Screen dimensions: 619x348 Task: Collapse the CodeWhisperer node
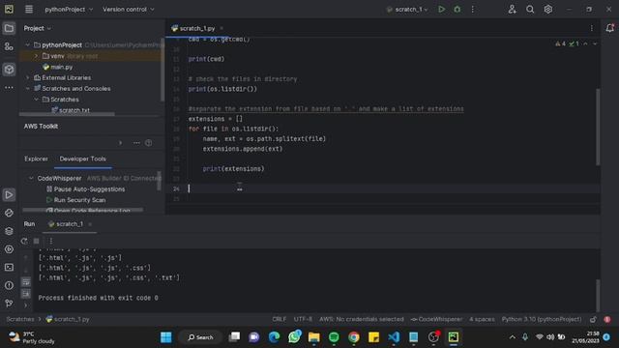pyautogui.click(x=31, y=178)
